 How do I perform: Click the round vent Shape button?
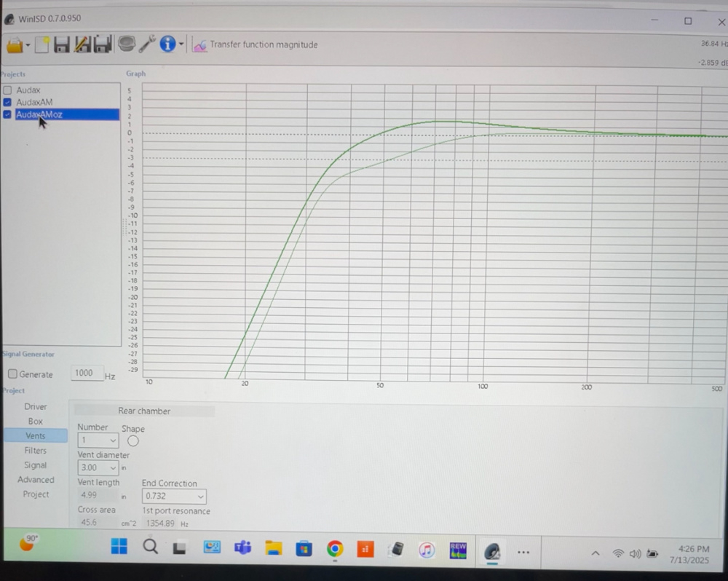(x=132, y=440)
